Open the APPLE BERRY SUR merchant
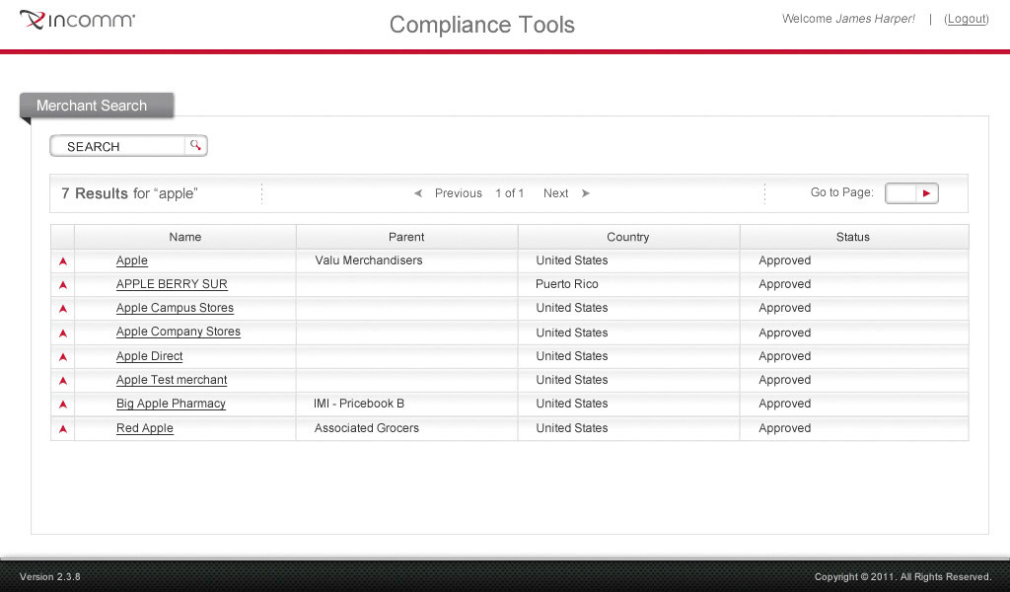The height and width of the screenshot is (592, 1010). pyautogui.click(x=172, y=284)
